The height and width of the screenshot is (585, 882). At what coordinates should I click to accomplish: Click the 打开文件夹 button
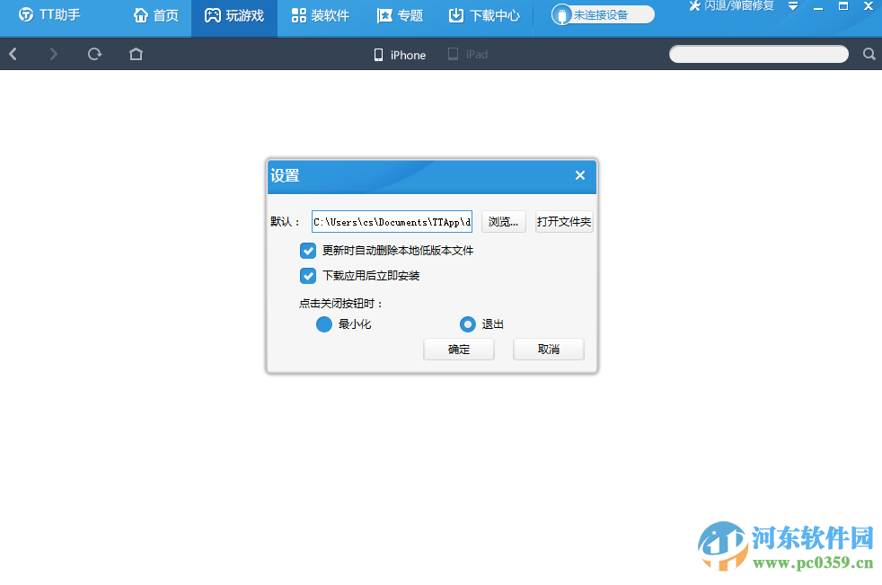point(564,221)
